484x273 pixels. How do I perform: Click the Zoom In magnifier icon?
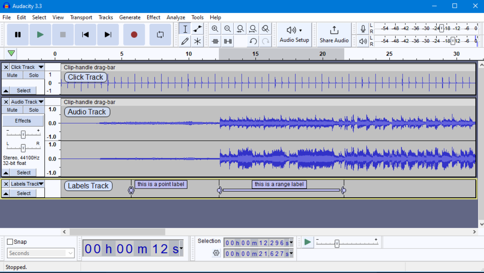coord(215,29)
